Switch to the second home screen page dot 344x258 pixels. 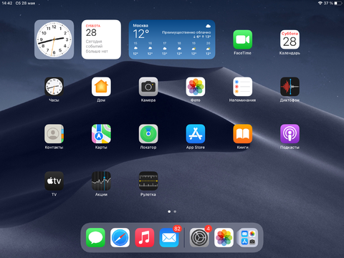tap(175, 211)
